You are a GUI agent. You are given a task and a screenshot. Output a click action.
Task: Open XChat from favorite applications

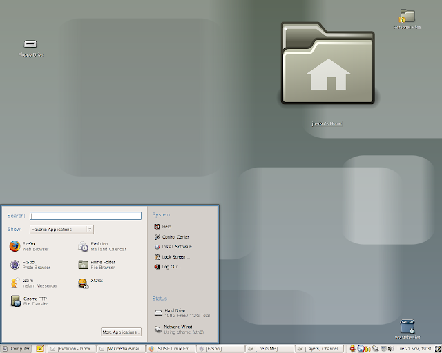pyautogui.click(x=90, y=283)
